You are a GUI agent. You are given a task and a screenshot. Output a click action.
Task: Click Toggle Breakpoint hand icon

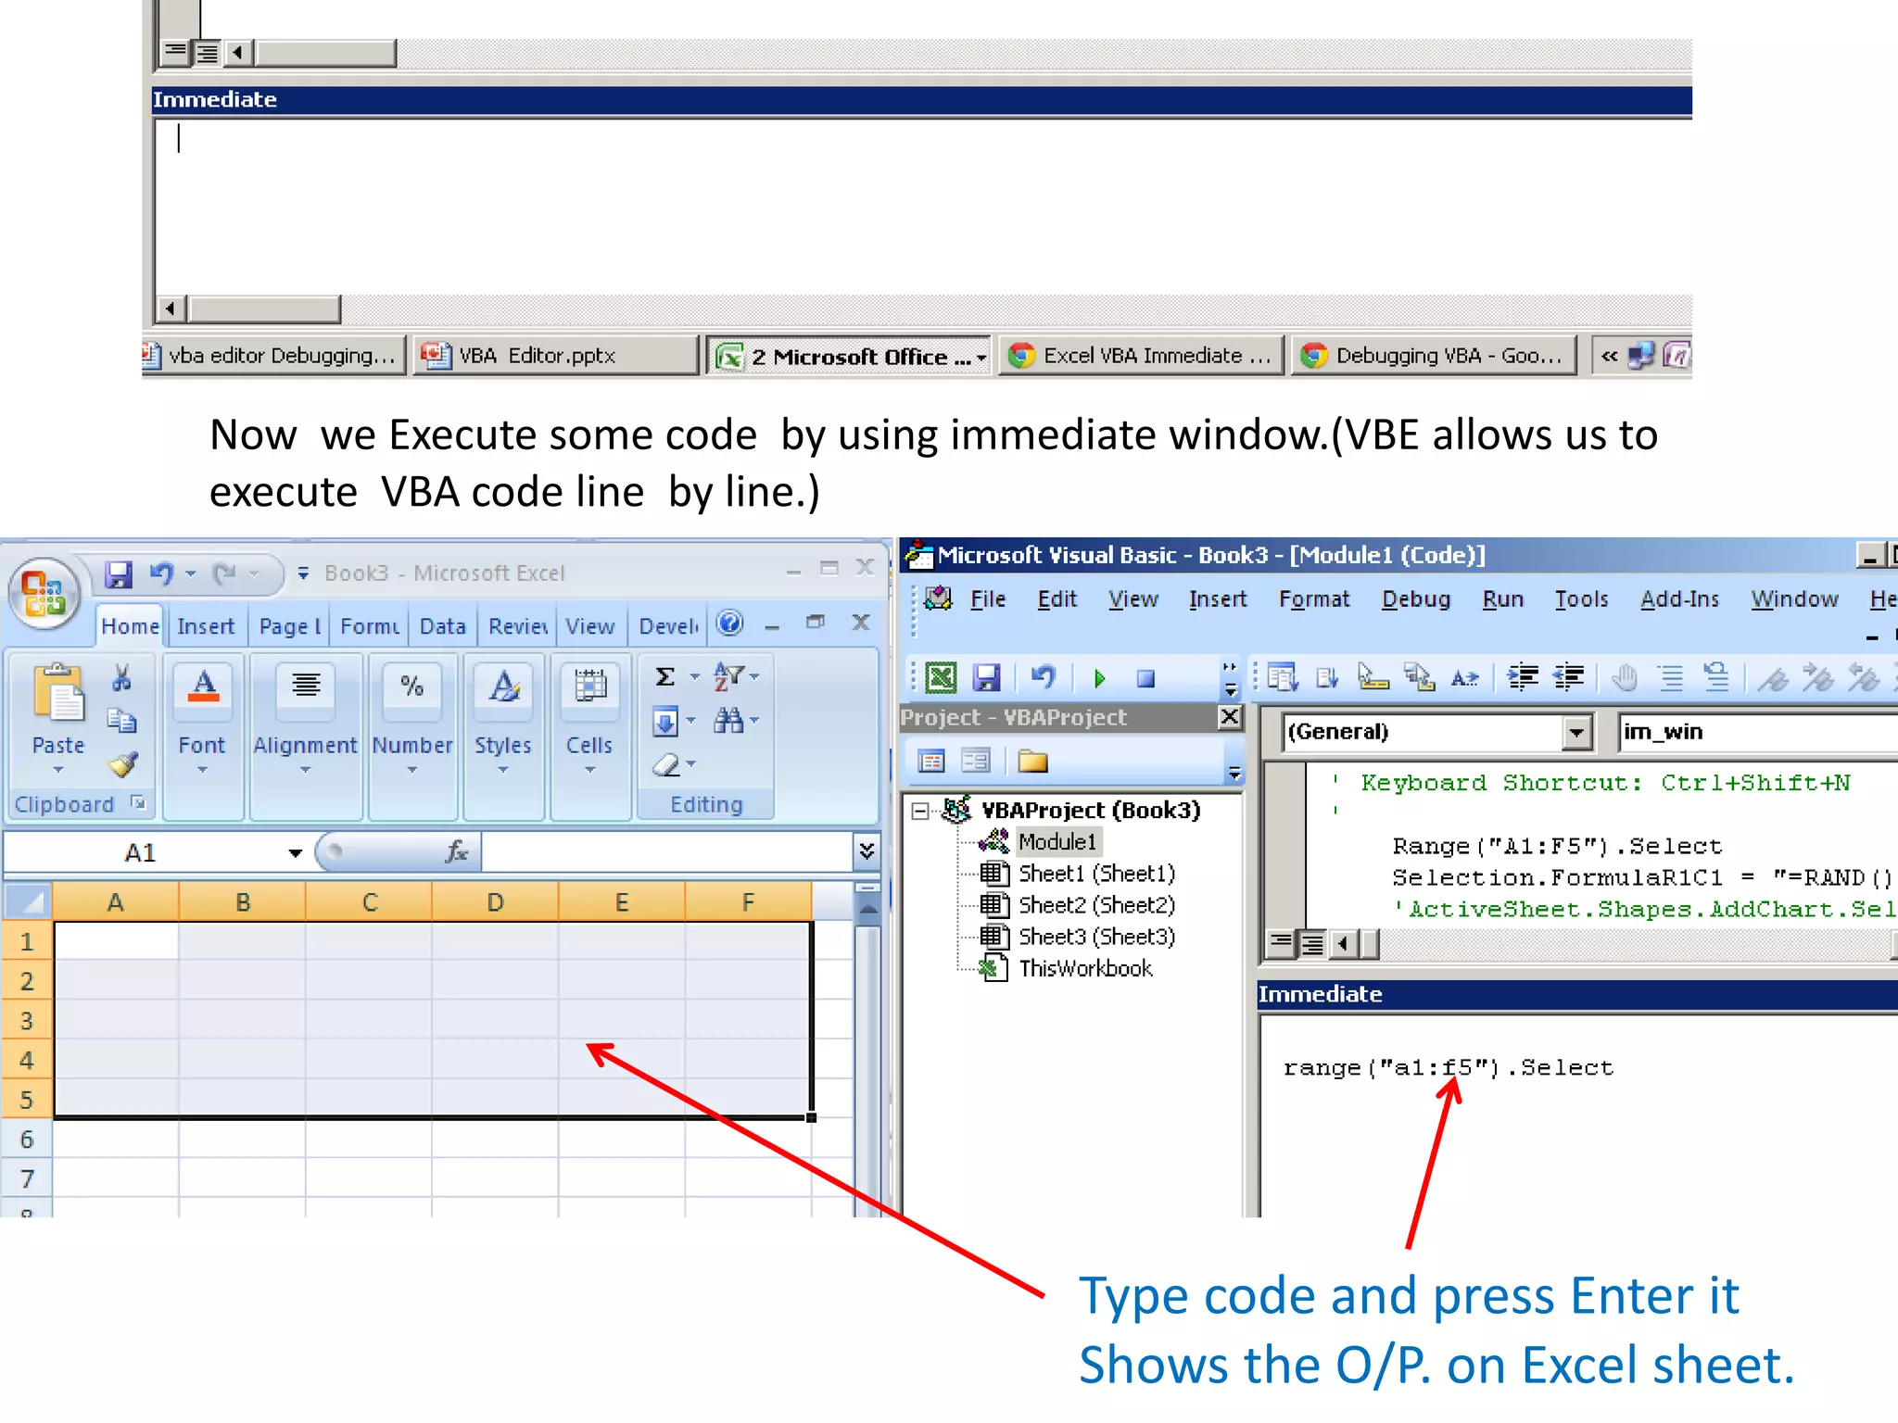[x=1624, y=678]
